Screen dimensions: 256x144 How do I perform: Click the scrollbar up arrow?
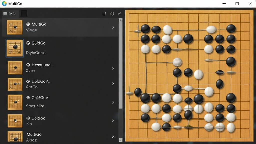pyautogui.click(x=121, y=20)
